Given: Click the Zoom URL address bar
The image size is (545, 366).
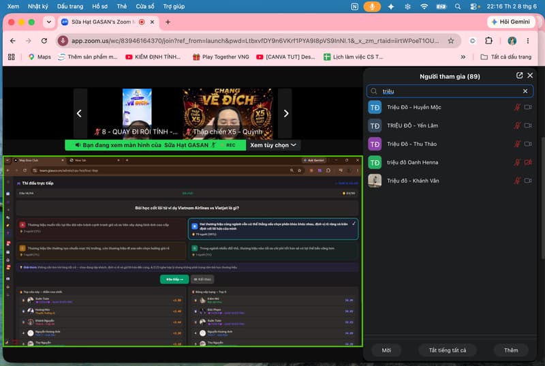Looking at the screenshot, I should tap(255, 41).
